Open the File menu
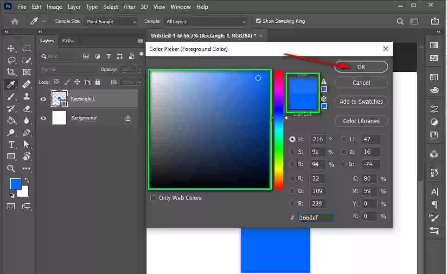 coord(22,7)
